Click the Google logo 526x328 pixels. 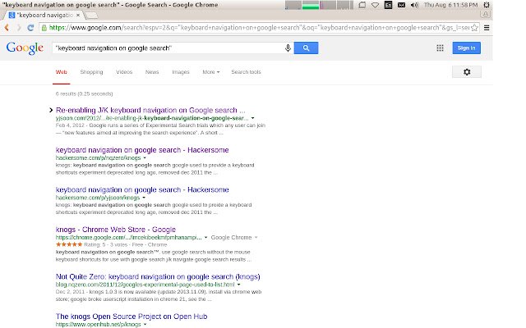[x=25, y=48]
